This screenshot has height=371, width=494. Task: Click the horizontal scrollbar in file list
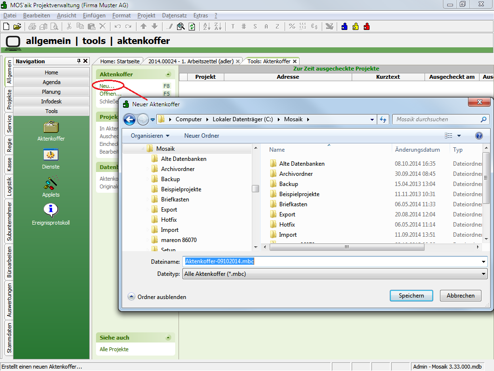tap(347, 247)
